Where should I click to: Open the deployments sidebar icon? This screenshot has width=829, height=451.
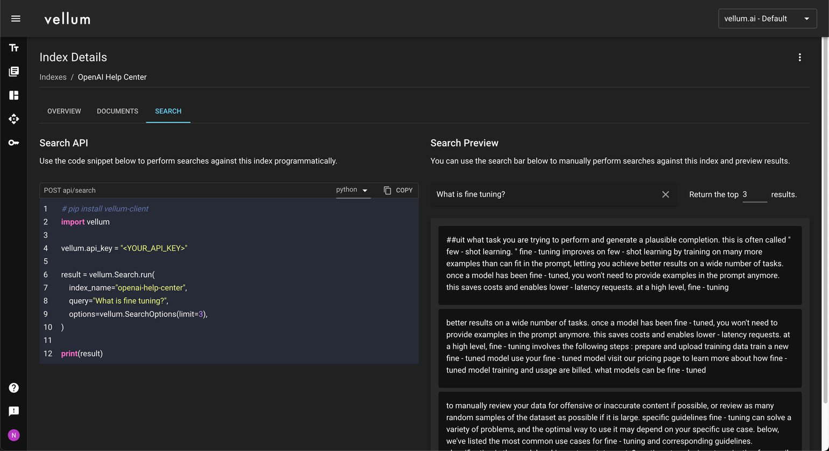pos(14,119)
